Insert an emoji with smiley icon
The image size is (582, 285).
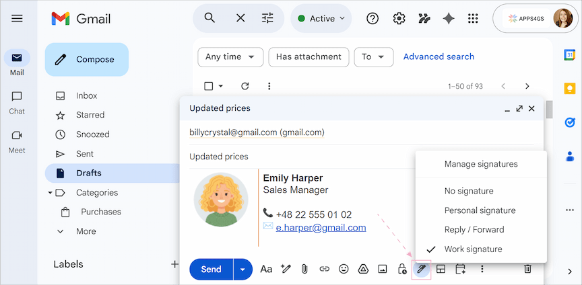point(344,270)
